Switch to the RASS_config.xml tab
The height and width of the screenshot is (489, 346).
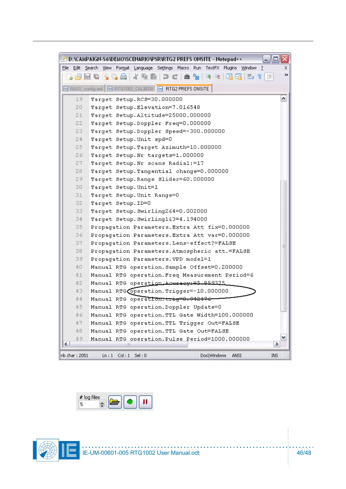click(83, 89)
